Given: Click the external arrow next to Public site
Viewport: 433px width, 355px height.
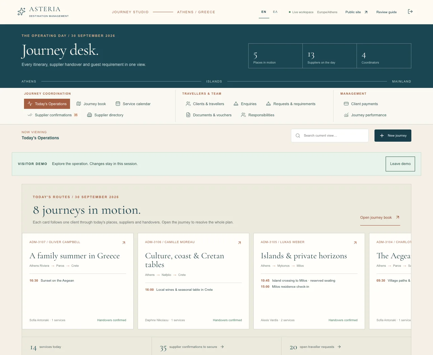Looking at the screenshot, I should pos(366,12).
